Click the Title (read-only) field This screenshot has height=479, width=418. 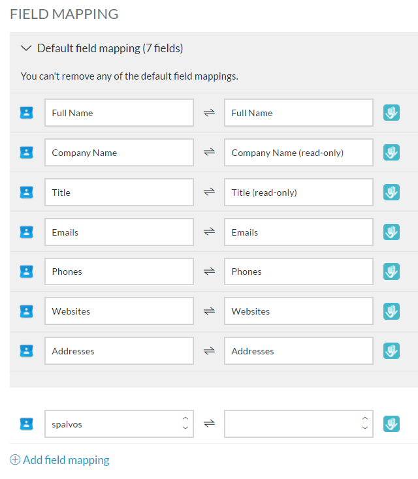click(298, 192)
